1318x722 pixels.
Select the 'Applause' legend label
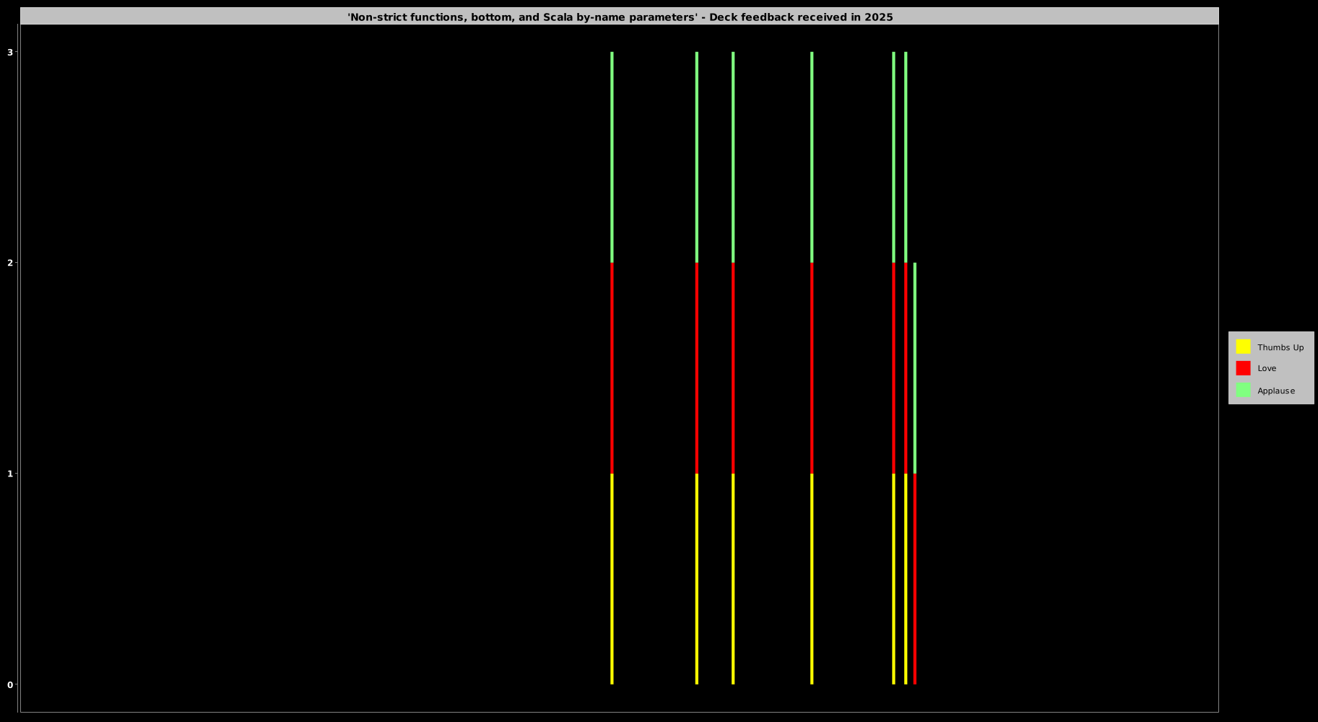point(1275,391)
